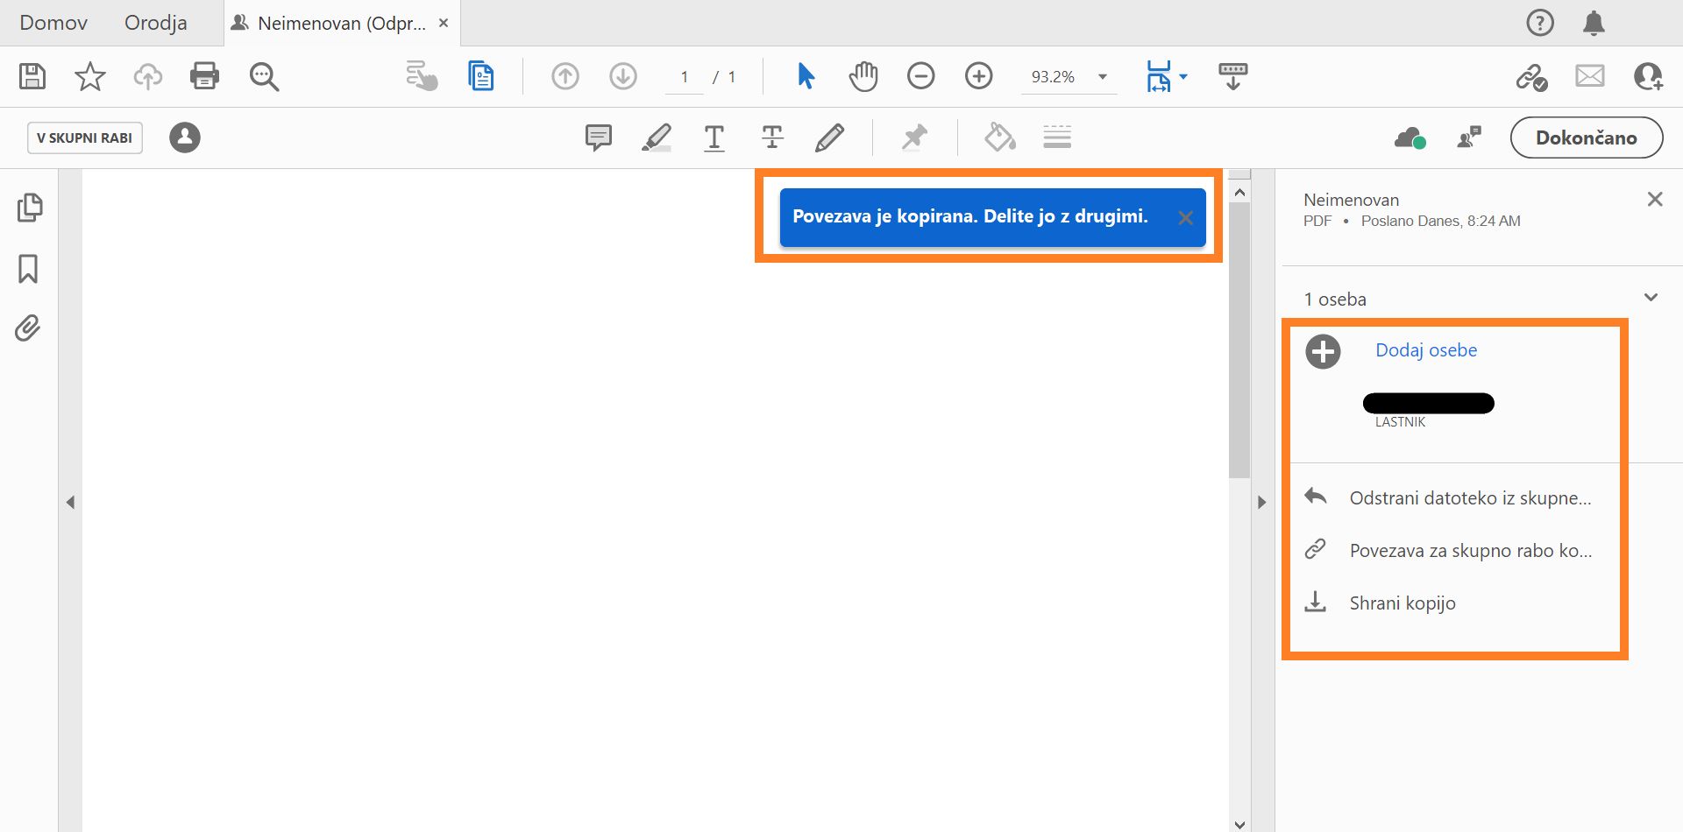Open the pin comment tool
The width and height of the screenshot is (1683, 832).
point(914,137)
